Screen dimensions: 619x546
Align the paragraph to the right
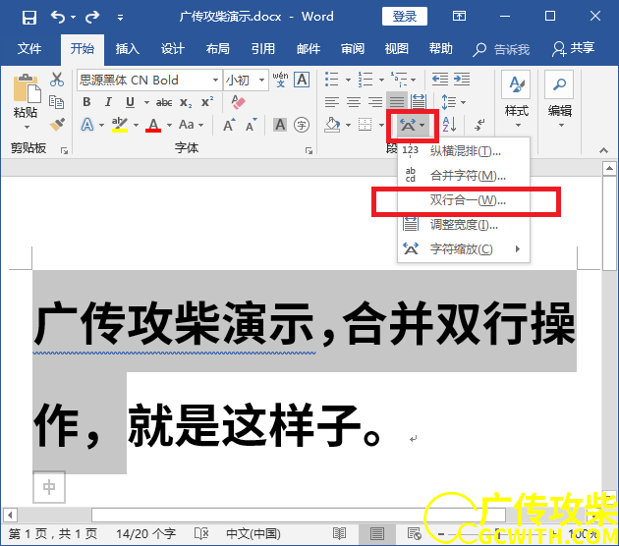pos(375,102)
